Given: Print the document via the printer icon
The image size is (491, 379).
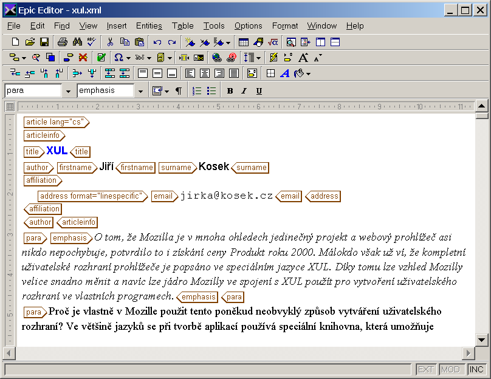Looking at the screenshot, I should click(x=62, y=42).
